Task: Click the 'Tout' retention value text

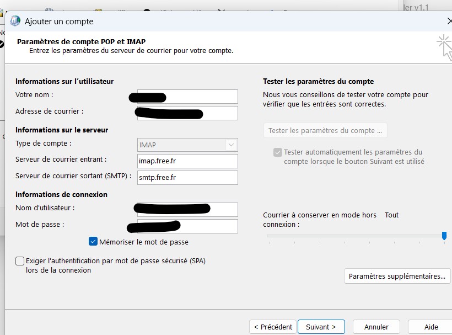Action: tap(391, 215)
